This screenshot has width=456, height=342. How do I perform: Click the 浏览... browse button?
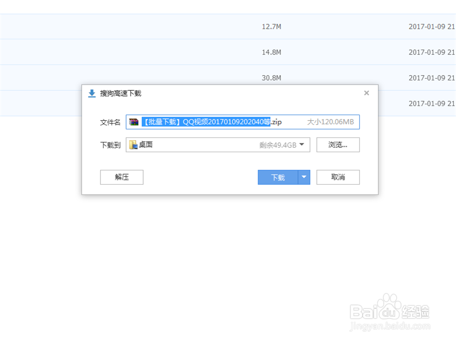click(338, 145)
